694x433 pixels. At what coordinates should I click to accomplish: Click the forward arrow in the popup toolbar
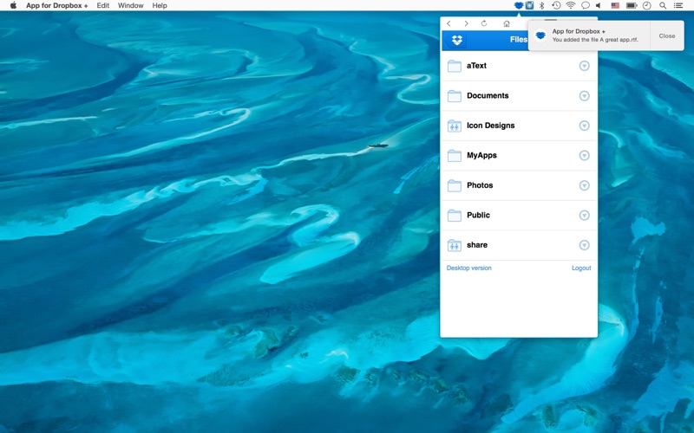tap(466, 24)
